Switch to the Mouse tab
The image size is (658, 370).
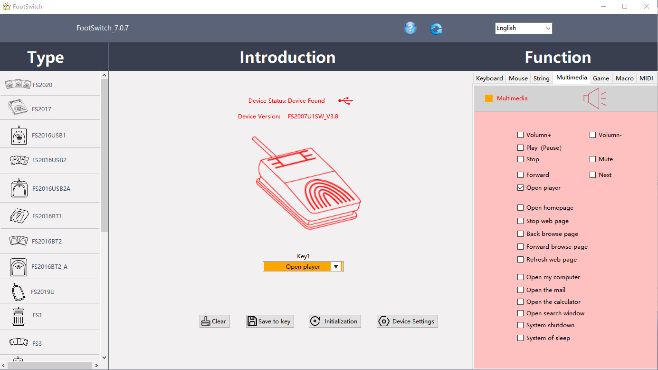click(x=518, y=78)
